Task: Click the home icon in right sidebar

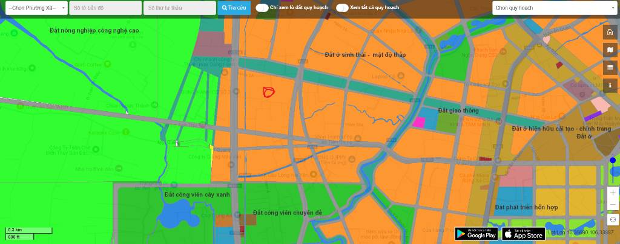Action: pyautogui.click(x=610, y=32)
